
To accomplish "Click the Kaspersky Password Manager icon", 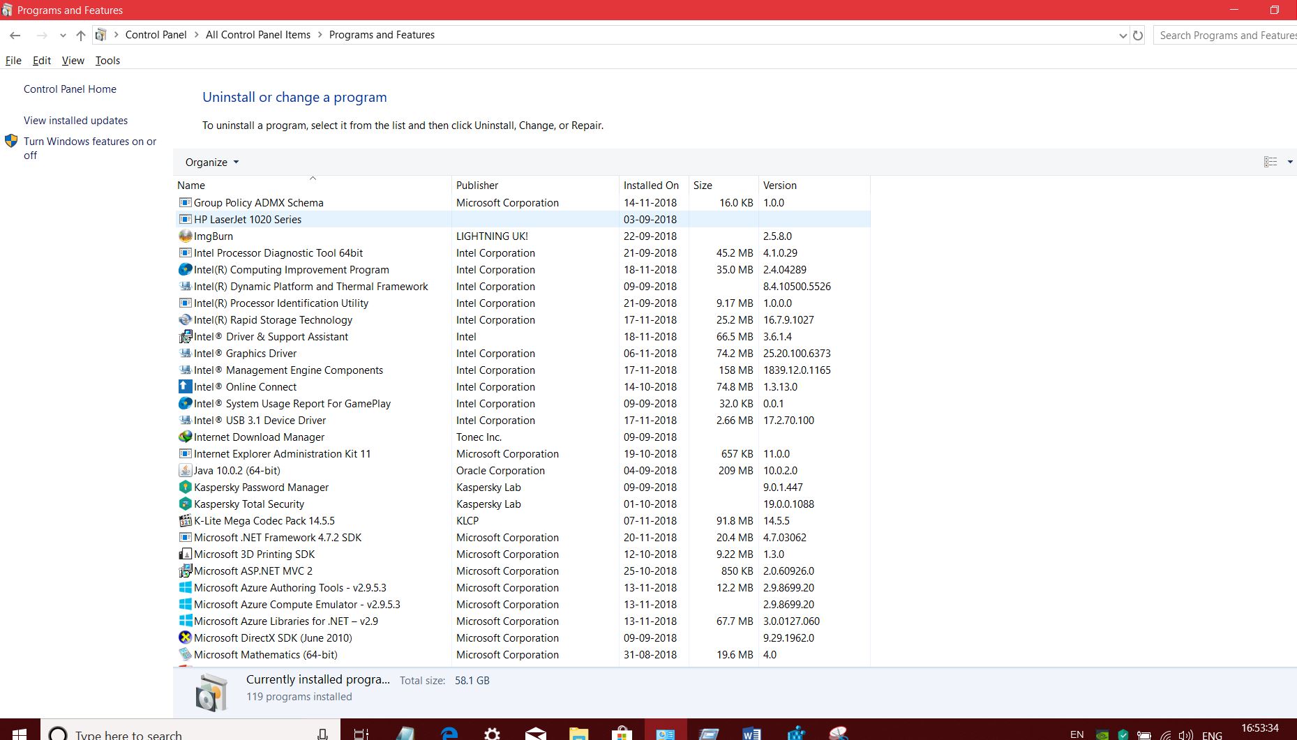I will coord(185,488).
